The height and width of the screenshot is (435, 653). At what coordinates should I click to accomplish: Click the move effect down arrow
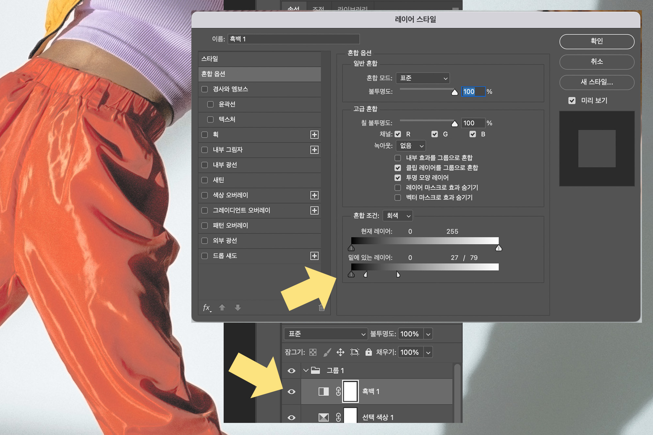(238, 307)
